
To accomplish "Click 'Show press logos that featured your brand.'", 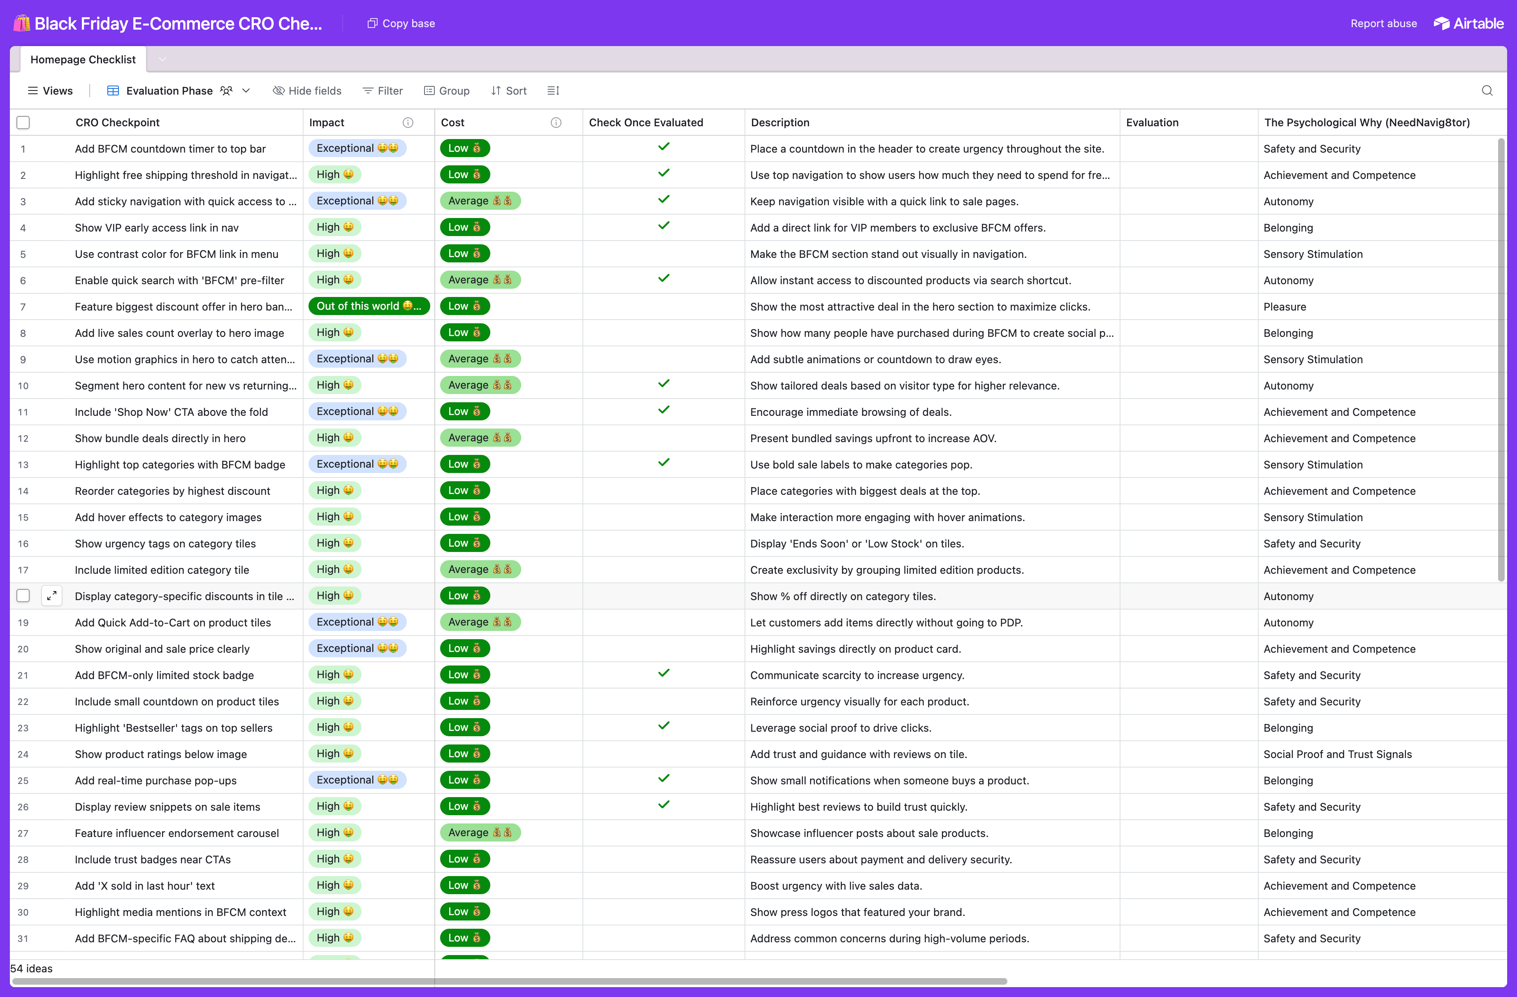I will pos(857,912).
